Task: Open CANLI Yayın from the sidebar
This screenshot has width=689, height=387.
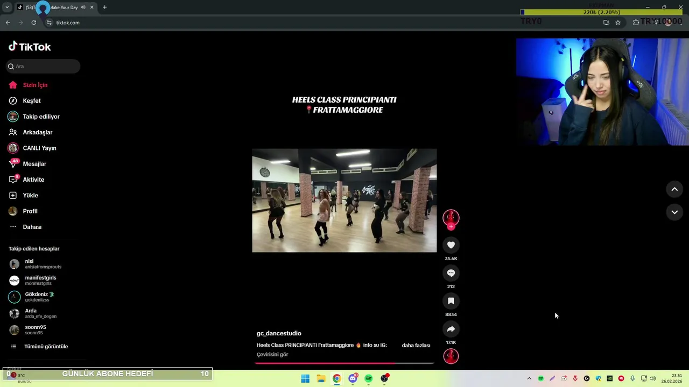Action: point(32,148)
